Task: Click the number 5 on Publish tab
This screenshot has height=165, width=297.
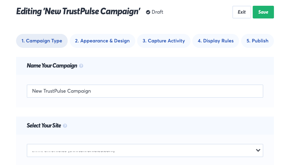Action: click(x=248, y=41)
